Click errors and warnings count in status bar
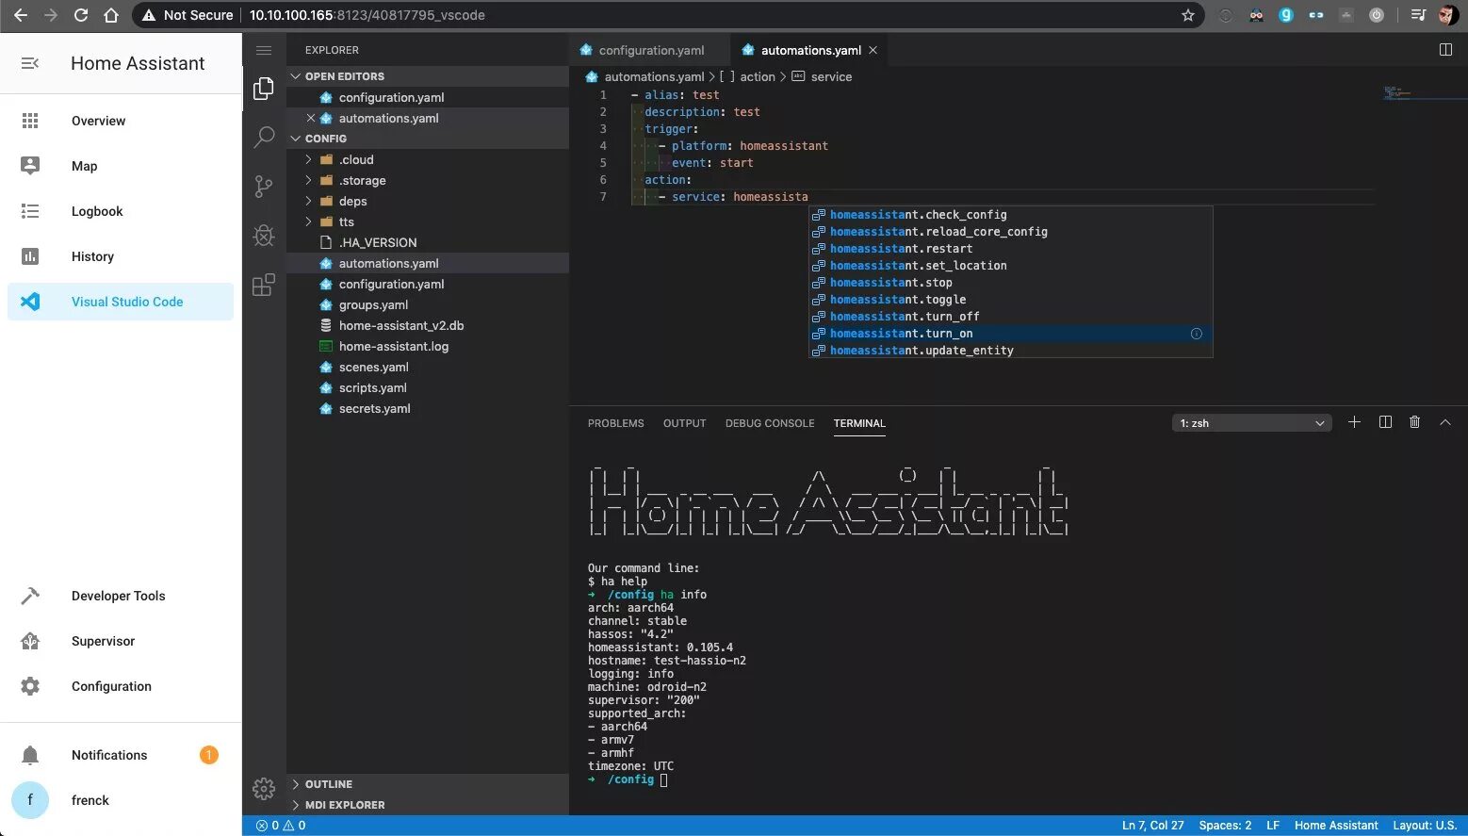The image size is (1468, 836). click(281, 826)
